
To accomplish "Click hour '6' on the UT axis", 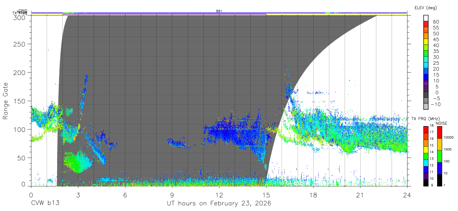I will tap(125, 195).
